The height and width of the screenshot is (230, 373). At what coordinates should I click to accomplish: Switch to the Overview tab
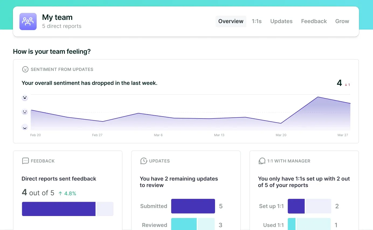[231, 21]
